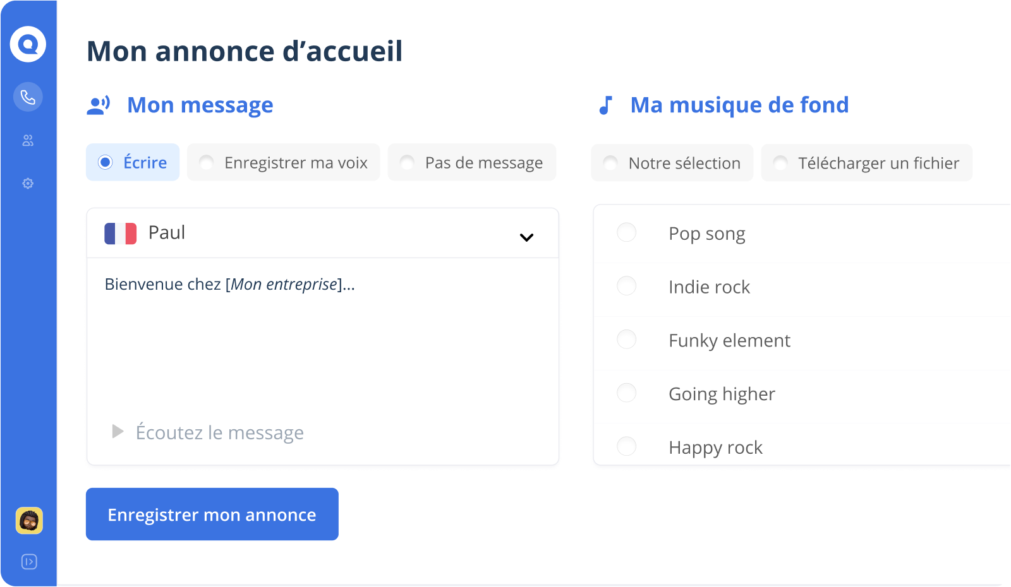This screenshot has width=1011, height=587.
Task: Open the settings gear in the sidebar
Action: pyautogui.click(x=28, y=184)
